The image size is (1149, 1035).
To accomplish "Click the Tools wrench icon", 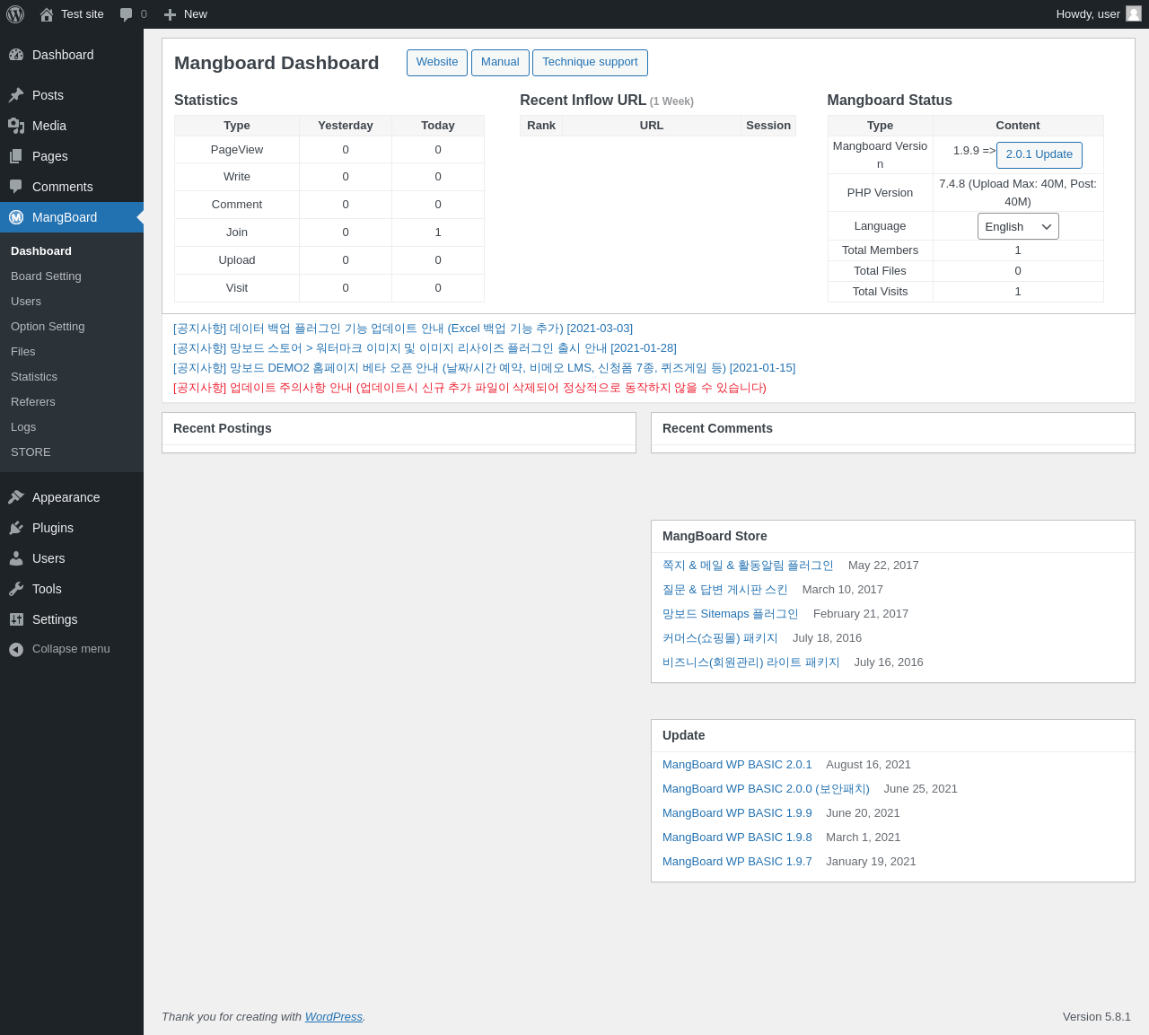I will (x=16, y=589).
